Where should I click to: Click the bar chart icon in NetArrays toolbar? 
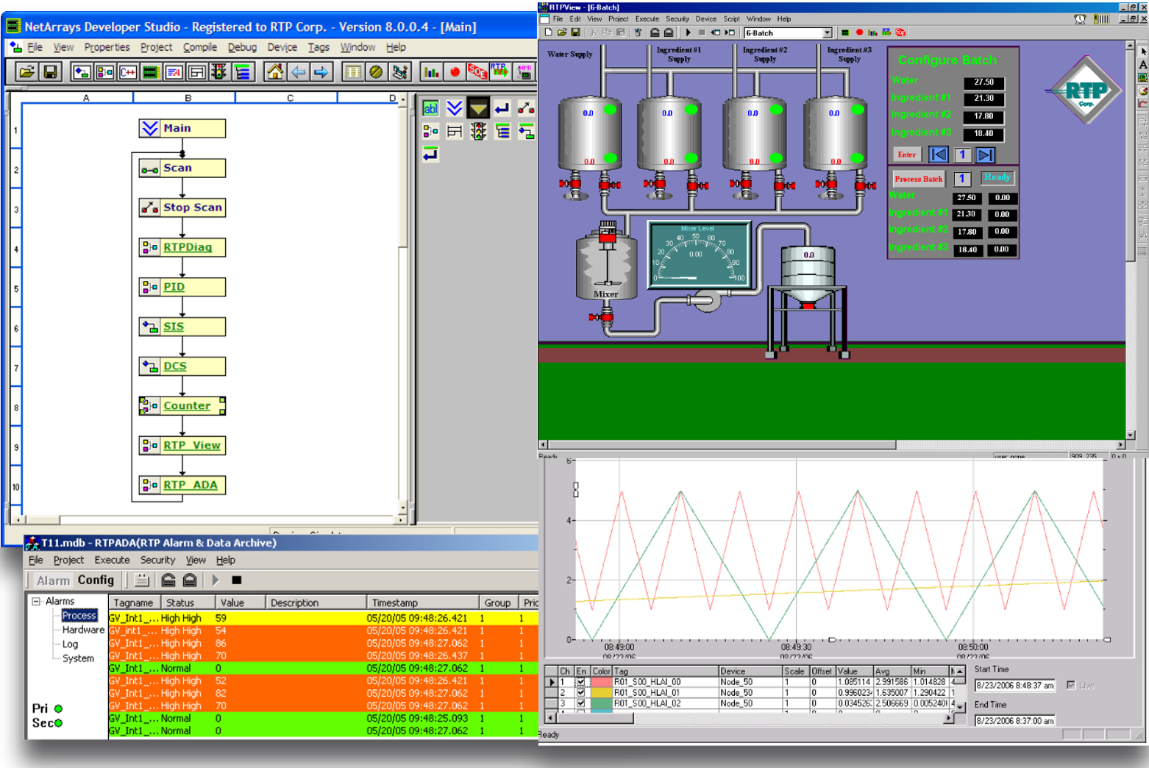[431, 72]
